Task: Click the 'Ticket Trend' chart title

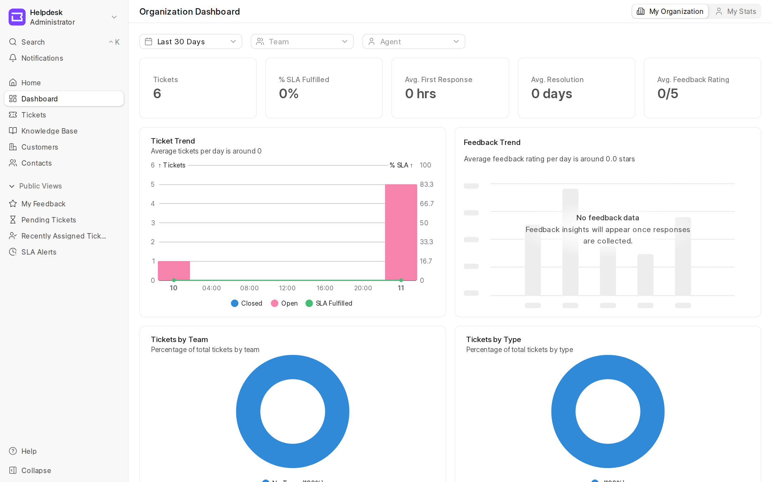Action: (x=173, y=141)
